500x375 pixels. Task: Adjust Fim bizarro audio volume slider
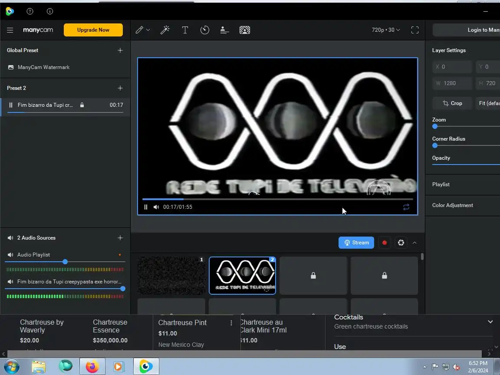(x=123, y=289)
